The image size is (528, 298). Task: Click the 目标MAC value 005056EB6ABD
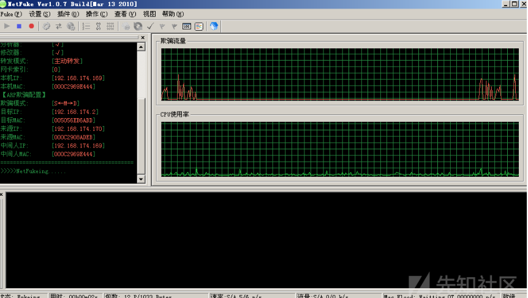[x=74, y=120]
